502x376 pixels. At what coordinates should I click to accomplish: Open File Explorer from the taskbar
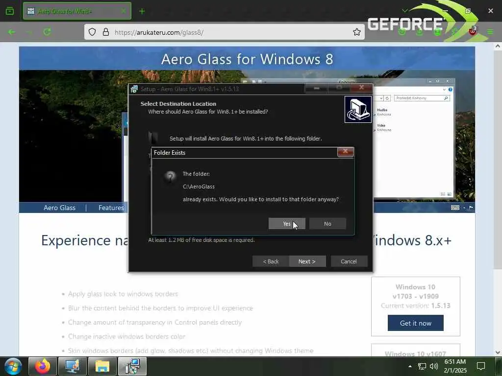tap(102, 366)
